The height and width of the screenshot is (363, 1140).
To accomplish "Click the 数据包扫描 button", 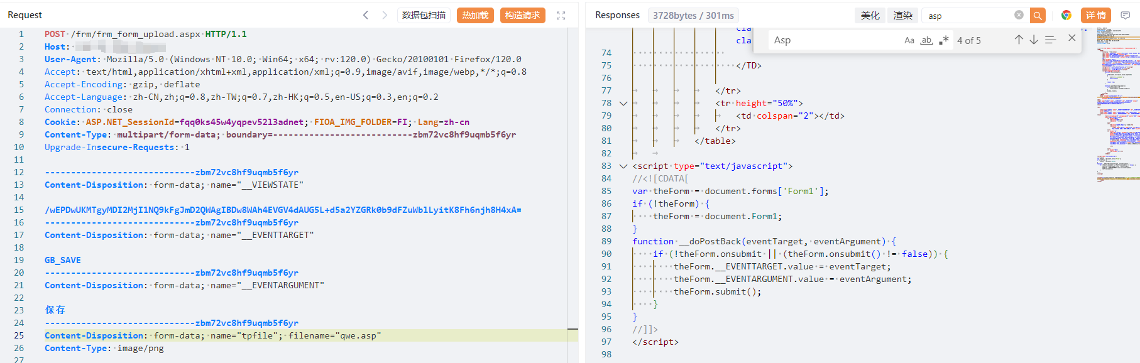I will pyautogui.click(x=424, y=16).
